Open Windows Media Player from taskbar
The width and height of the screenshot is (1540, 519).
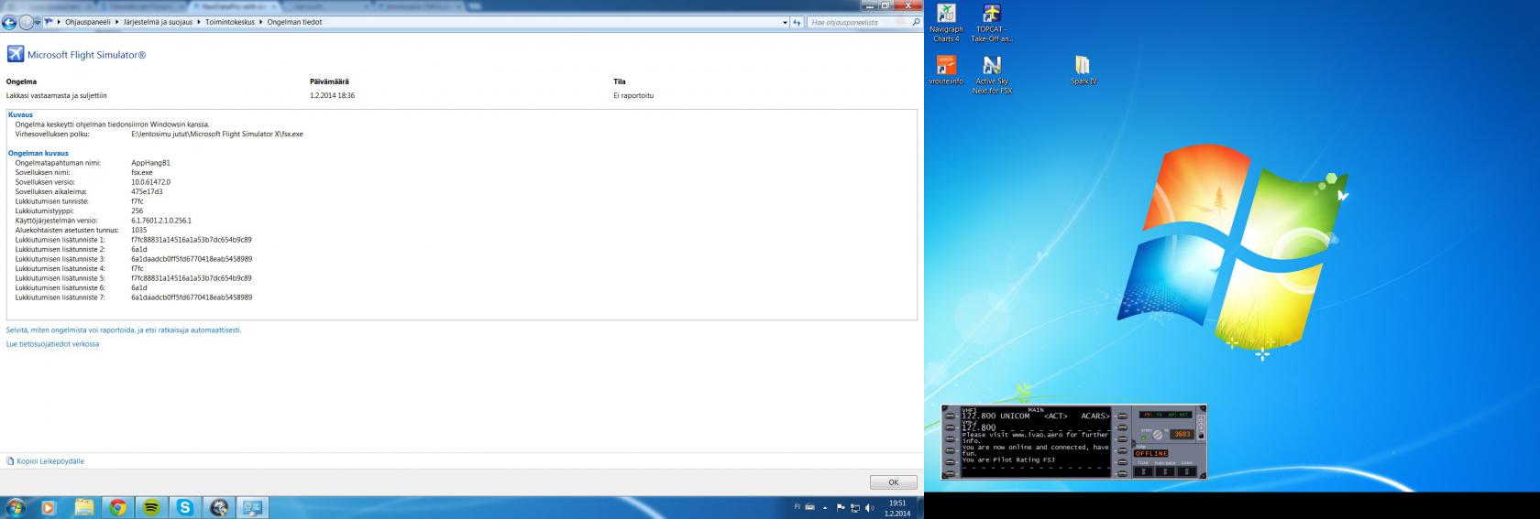[48, 506]
